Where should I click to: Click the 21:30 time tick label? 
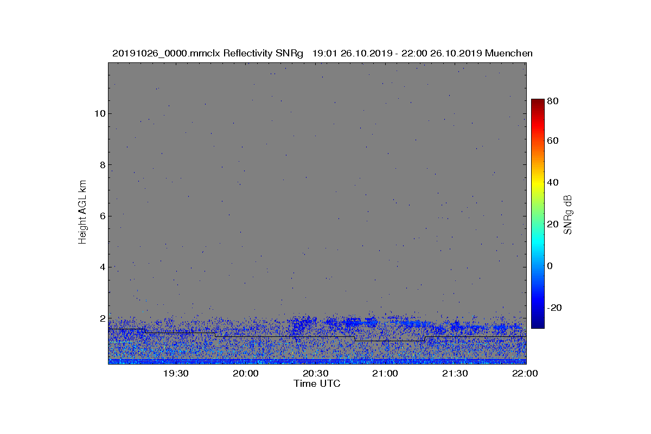click(x=455, y=373)
